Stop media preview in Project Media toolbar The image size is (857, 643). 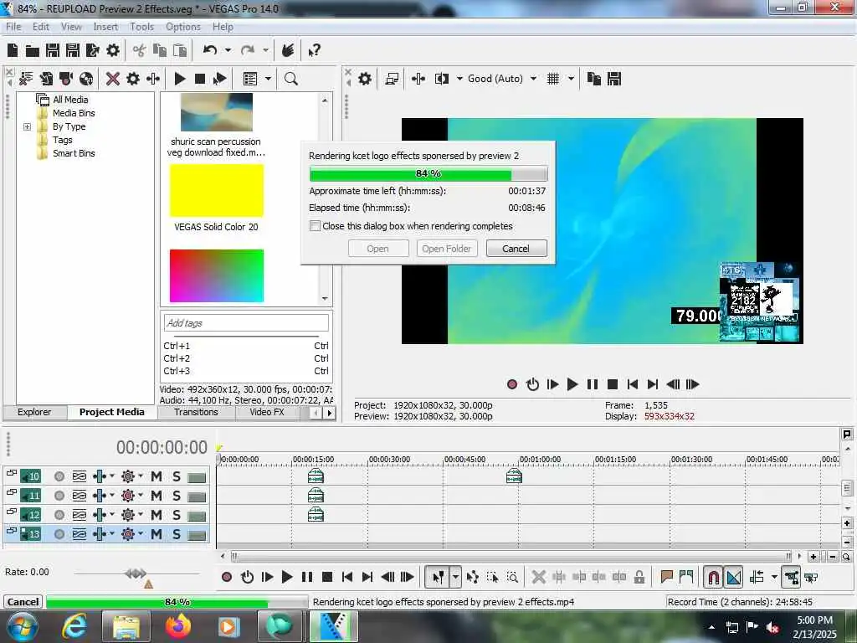(200, 79)
